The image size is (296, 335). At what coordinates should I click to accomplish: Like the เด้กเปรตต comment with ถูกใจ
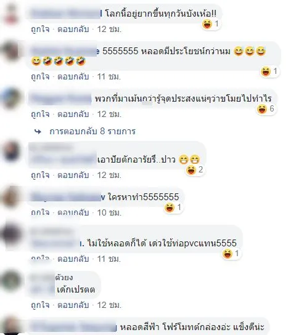pyautogui.click(x=40, y=305)
